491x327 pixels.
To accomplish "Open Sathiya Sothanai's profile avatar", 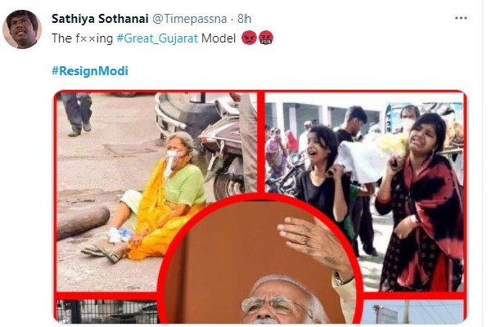I will click(x=22, y=29).
